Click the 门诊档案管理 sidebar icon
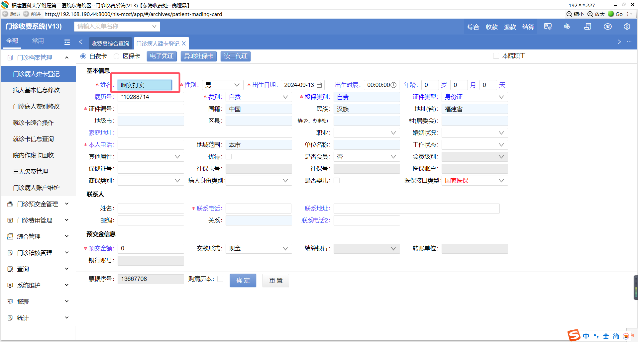The width and height of the screenshot is (638, 342). click(x=10, y=58)
